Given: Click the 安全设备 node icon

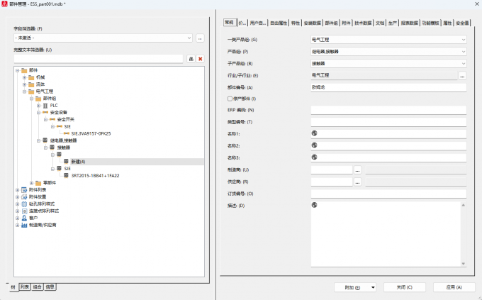Looking at the screenshot, I should click(45, 113).
